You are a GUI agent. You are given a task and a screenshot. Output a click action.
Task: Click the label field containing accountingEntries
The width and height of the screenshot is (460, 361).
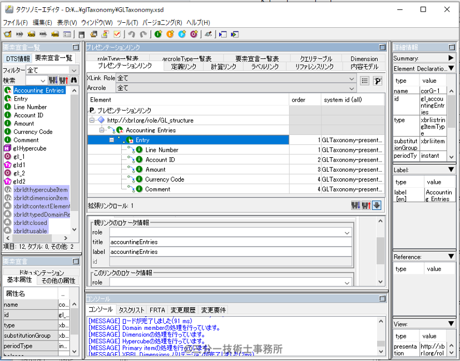pyautogui.click(x=231, y=252)
